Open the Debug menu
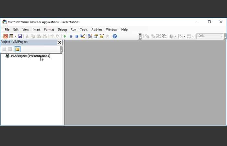 62,30
